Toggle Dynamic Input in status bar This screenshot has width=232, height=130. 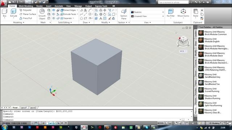(x=58, y=123)
